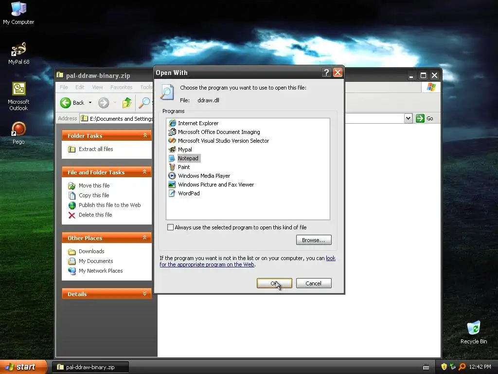Click Publish this file to the Web
The height and width of the screenshot is (374, 498).
pos(110,205)
